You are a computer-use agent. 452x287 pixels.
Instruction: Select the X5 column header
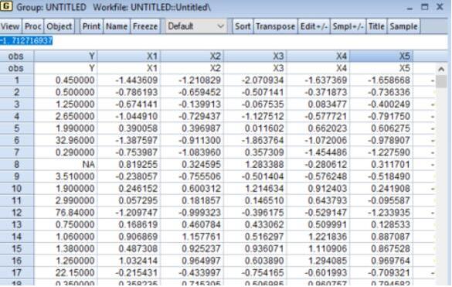click(382, 56)
